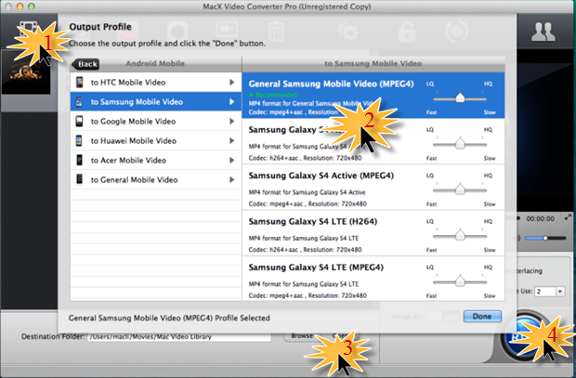Image resolution: width=576 pixels, height=378 pixels.
Task: Click the to Samsung Mobile Video column header
Action: tap(373, 63)
